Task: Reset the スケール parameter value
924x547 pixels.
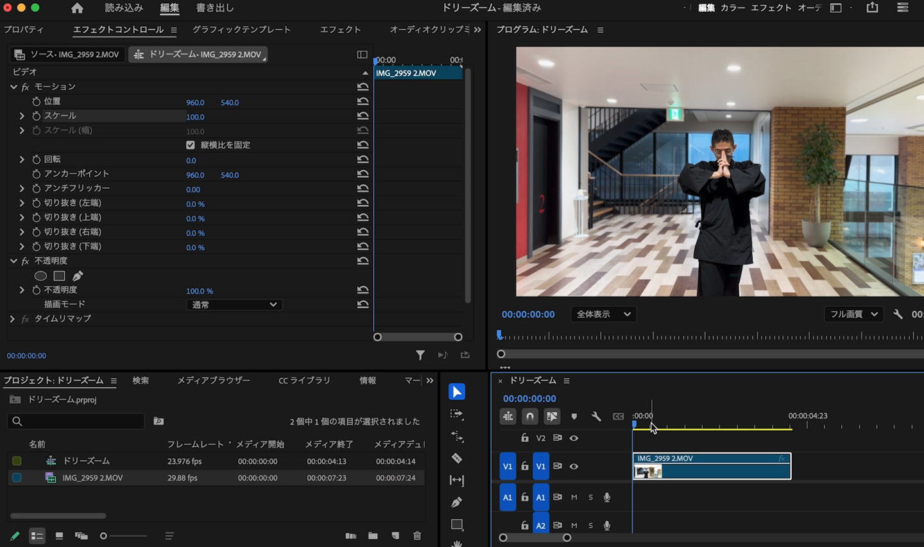Action: pos(363,116)
